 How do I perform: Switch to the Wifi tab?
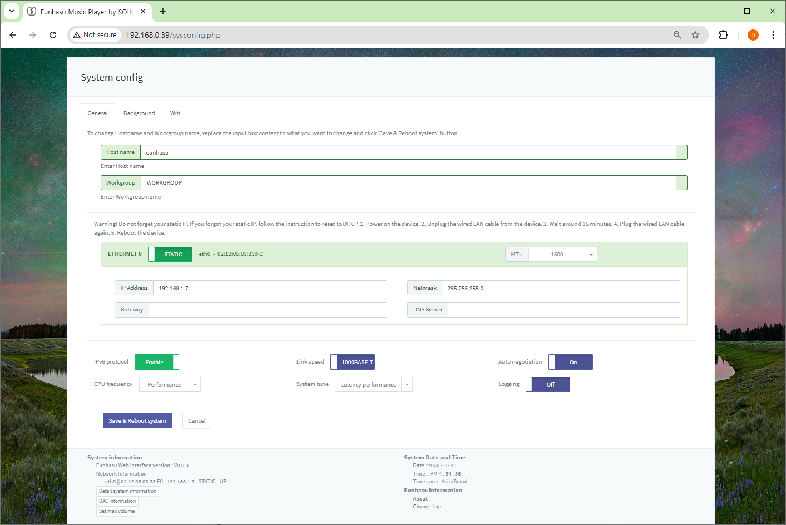coord(175,113)
